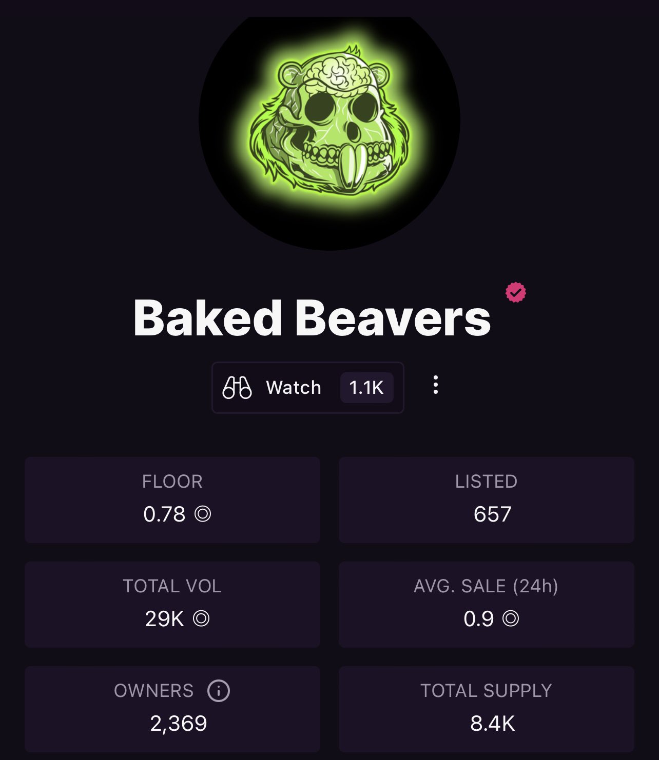Image resolution: width=659 pixels, height=760 pixels.
Task: Click the 657 listed value
Action: pyautogui.click(x=493, y=514)
